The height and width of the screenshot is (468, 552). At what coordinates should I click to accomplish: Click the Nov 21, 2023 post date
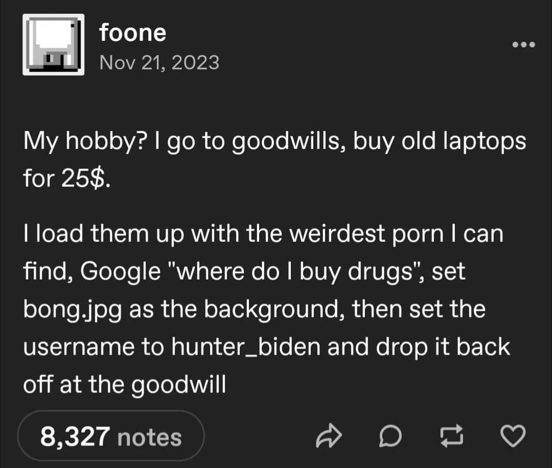pyautogui.click(x=159, y=62)
